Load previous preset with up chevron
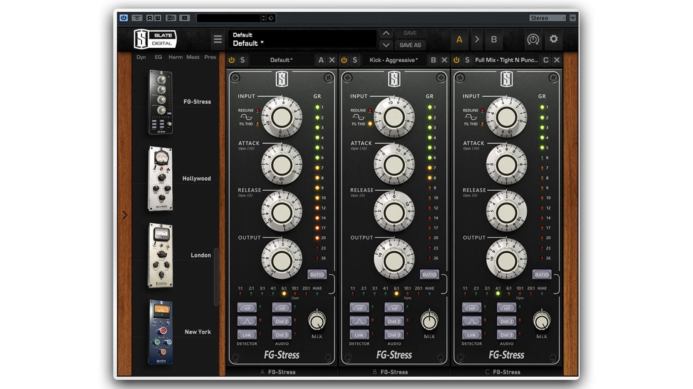Screen dimensions: 693x389 point(386,33)
